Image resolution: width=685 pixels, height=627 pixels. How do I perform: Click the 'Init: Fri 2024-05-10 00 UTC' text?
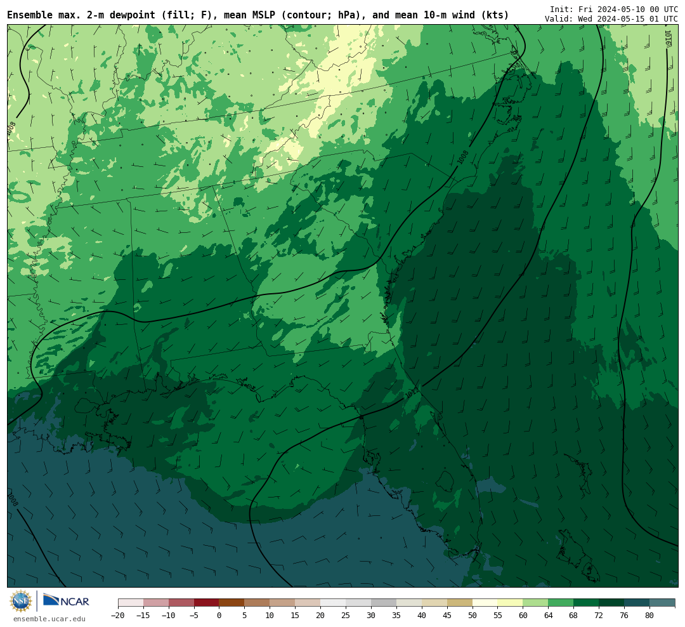click(614, 9)
